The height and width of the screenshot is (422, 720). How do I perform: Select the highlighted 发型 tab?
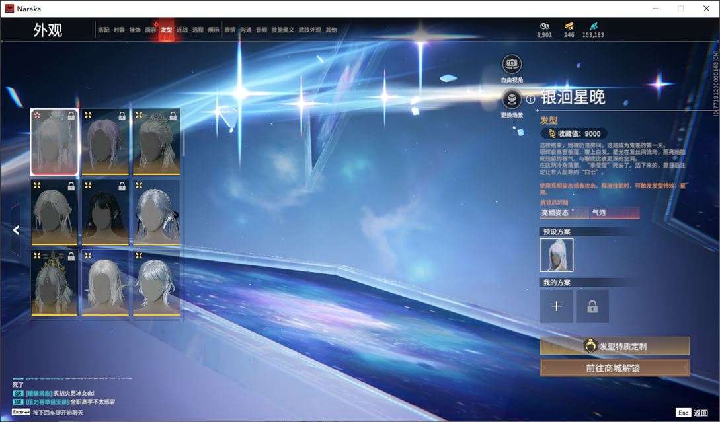pos(166,30)
